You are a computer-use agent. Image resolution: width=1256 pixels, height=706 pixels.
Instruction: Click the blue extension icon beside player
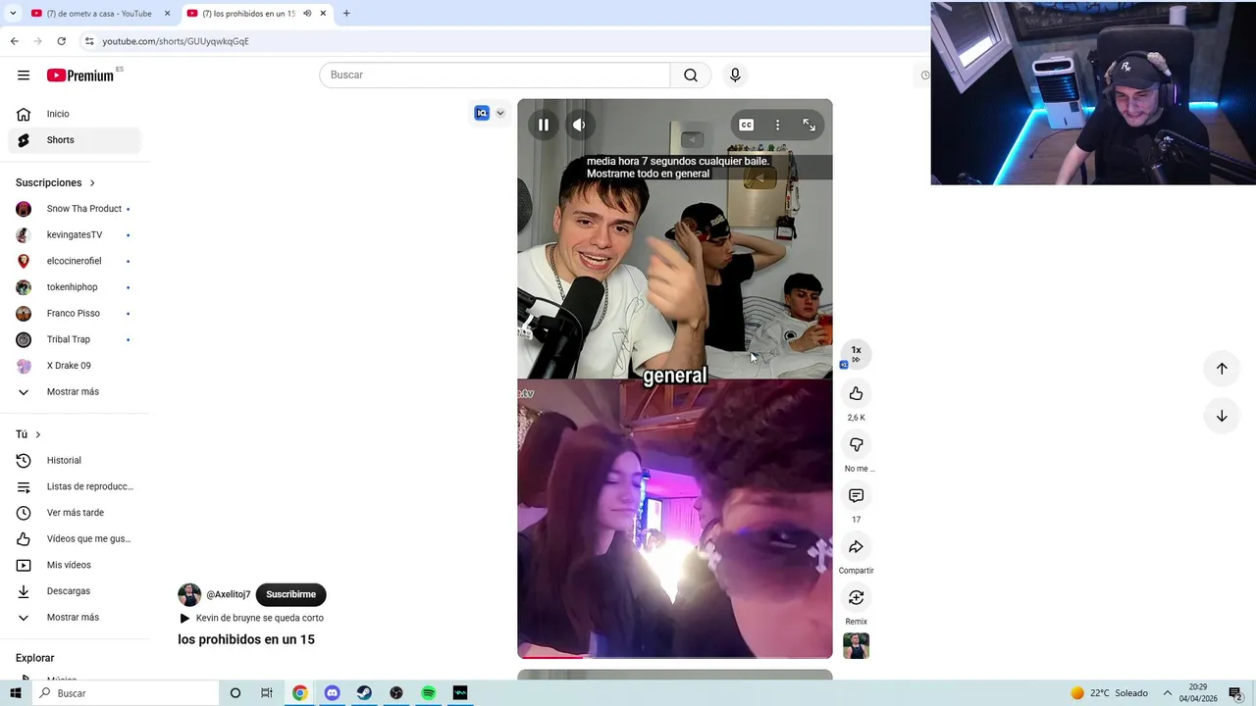482,113
